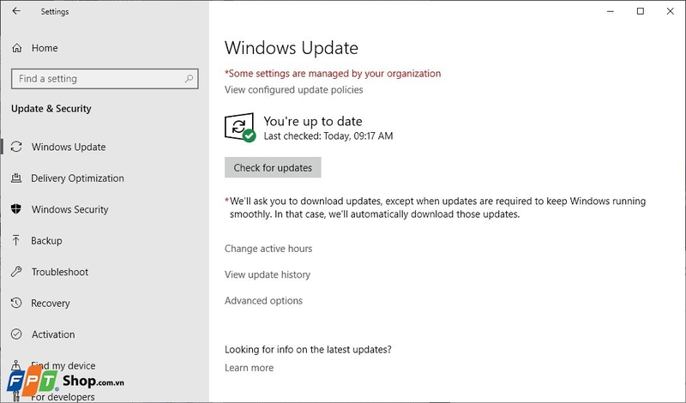Screen dimensions: 686x403
Task: Click the Backup upload arrow icon
Action: (16, 240)
